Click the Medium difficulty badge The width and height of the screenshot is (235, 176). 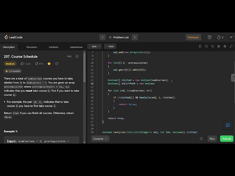click(x=10, y=64)
